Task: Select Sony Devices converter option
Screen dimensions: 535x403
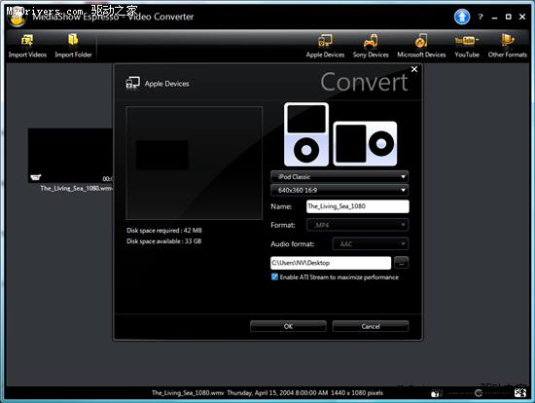Action: pyautogui.click(x=371, y=46)
